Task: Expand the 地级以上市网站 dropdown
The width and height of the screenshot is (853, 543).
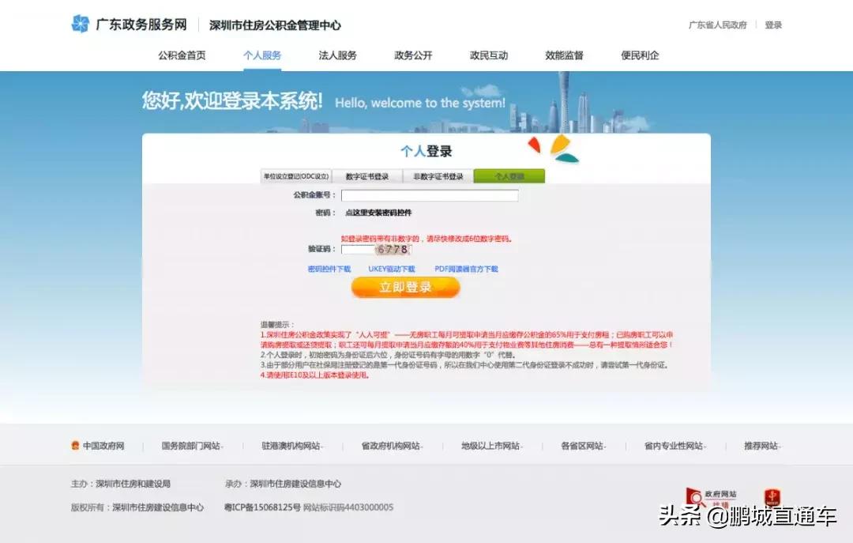Action: [494, 445]
